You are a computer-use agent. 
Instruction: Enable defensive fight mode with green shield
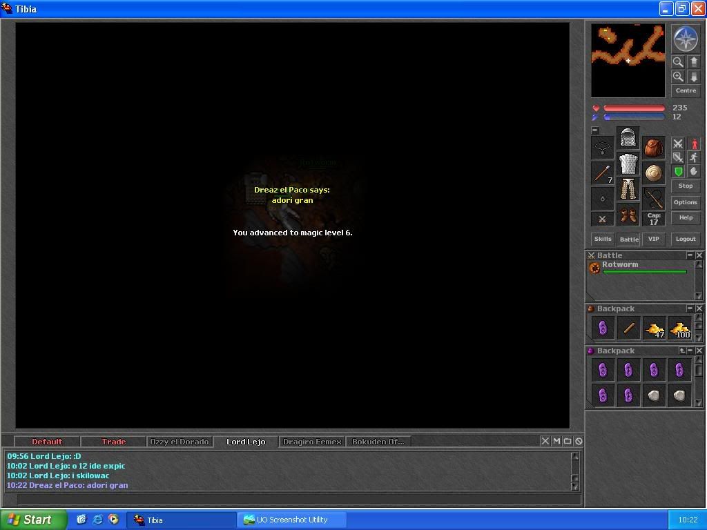(x=678, y=172)
